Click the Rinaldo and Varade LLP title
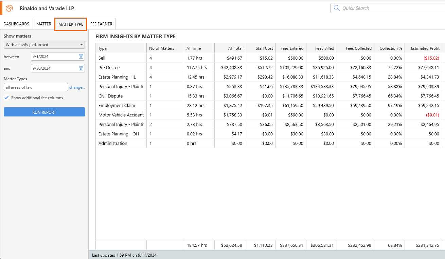This screenshot has width=445, height=259. click(x=47, y=8)
